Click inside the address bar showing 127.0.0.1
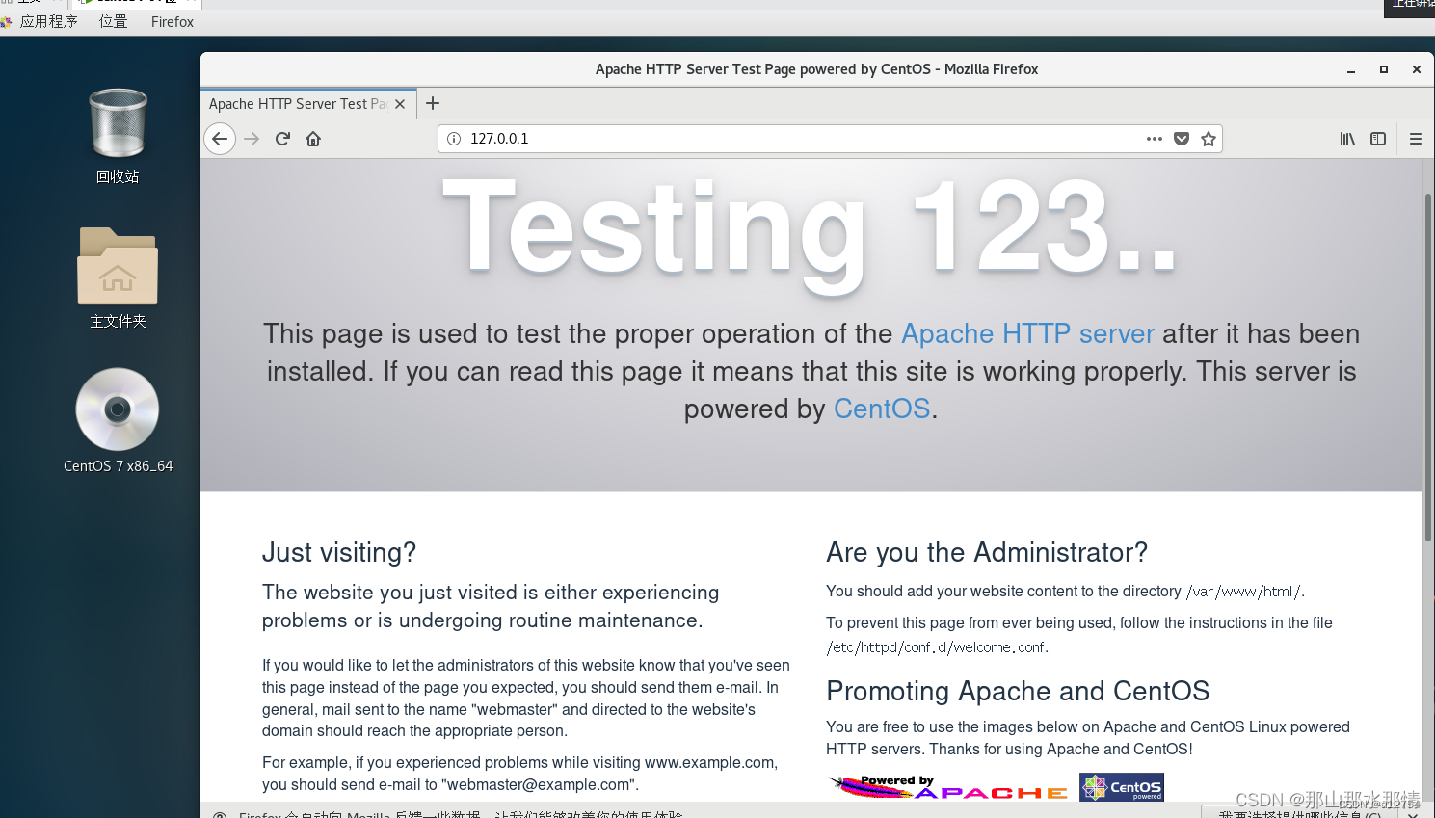Image resolution: width=1435 pixels, height=818 pixels. 675,138
